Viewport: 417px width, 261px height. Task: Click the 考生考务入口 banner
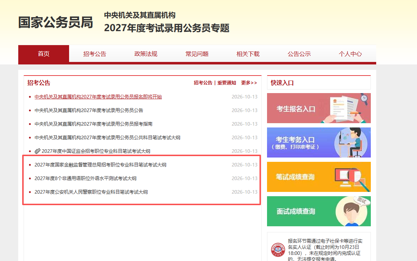pyautogui.click(x=319, y=142)
